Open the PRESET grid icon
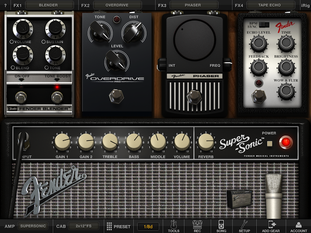The image size is (311, 233). click(109, 226)
